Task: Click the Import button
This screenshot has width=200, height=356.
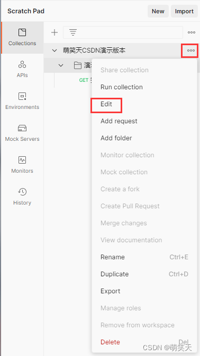Action: [184, 11]
